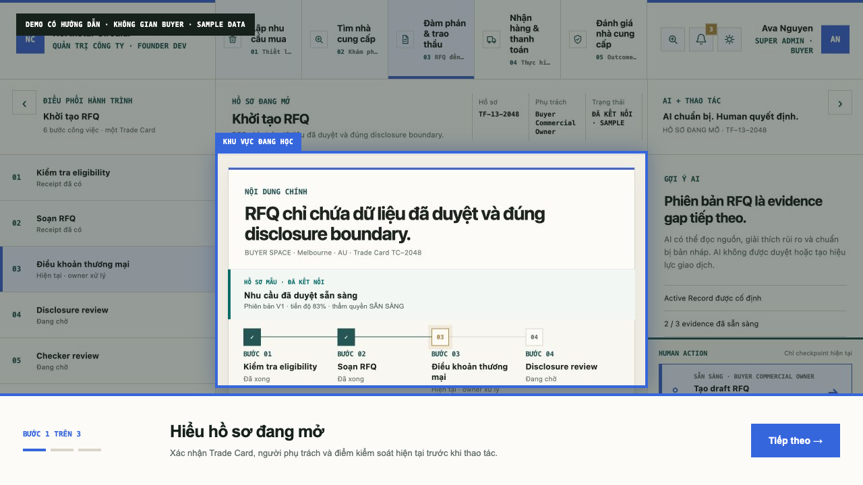Click the ĐÃ KẾT NỐI · SAMPLE status text
The width and height of the screenshot is (863, 485).
tap(612, 119)
